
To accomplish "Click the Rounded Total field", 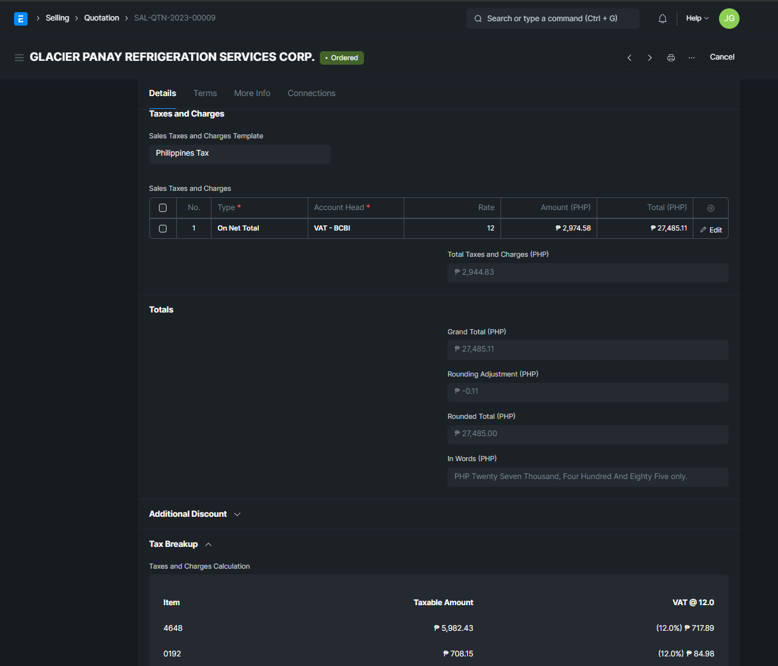I will click(588, 434).
